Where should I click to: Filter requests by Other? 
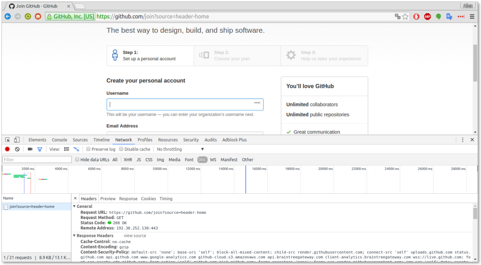(x=248, y=159)
